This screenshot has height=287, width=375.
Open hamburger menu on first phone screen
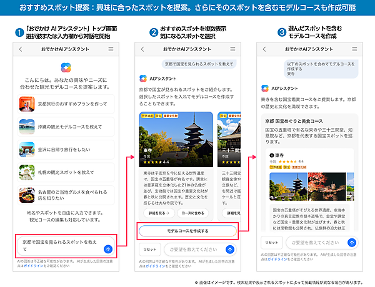111,48
